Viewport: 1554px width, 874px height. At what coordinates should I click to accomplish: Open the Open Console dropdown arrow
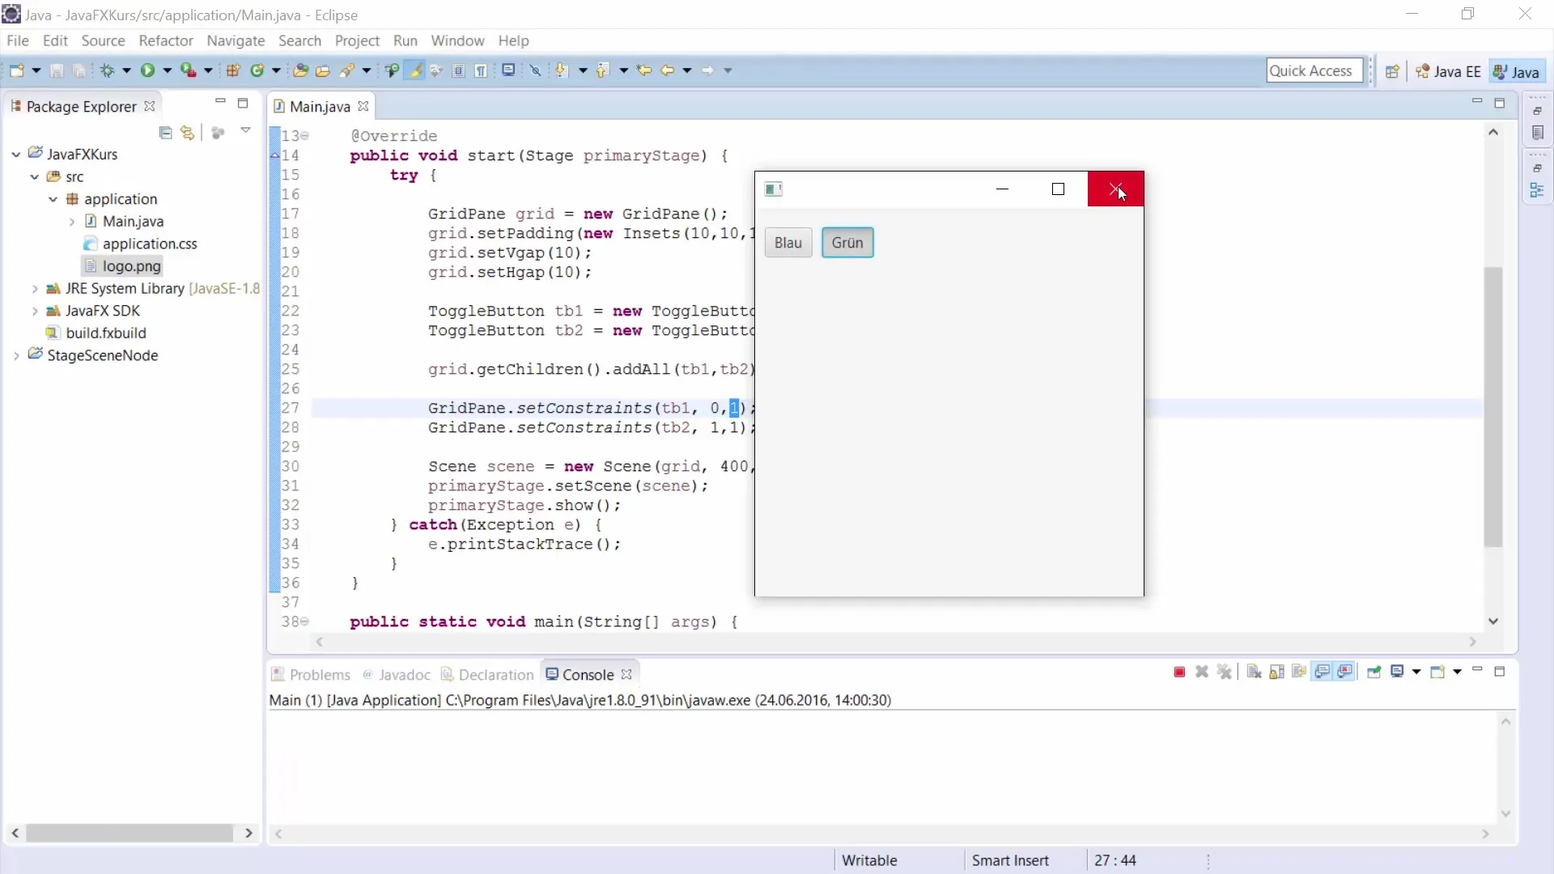(1457, 672)
